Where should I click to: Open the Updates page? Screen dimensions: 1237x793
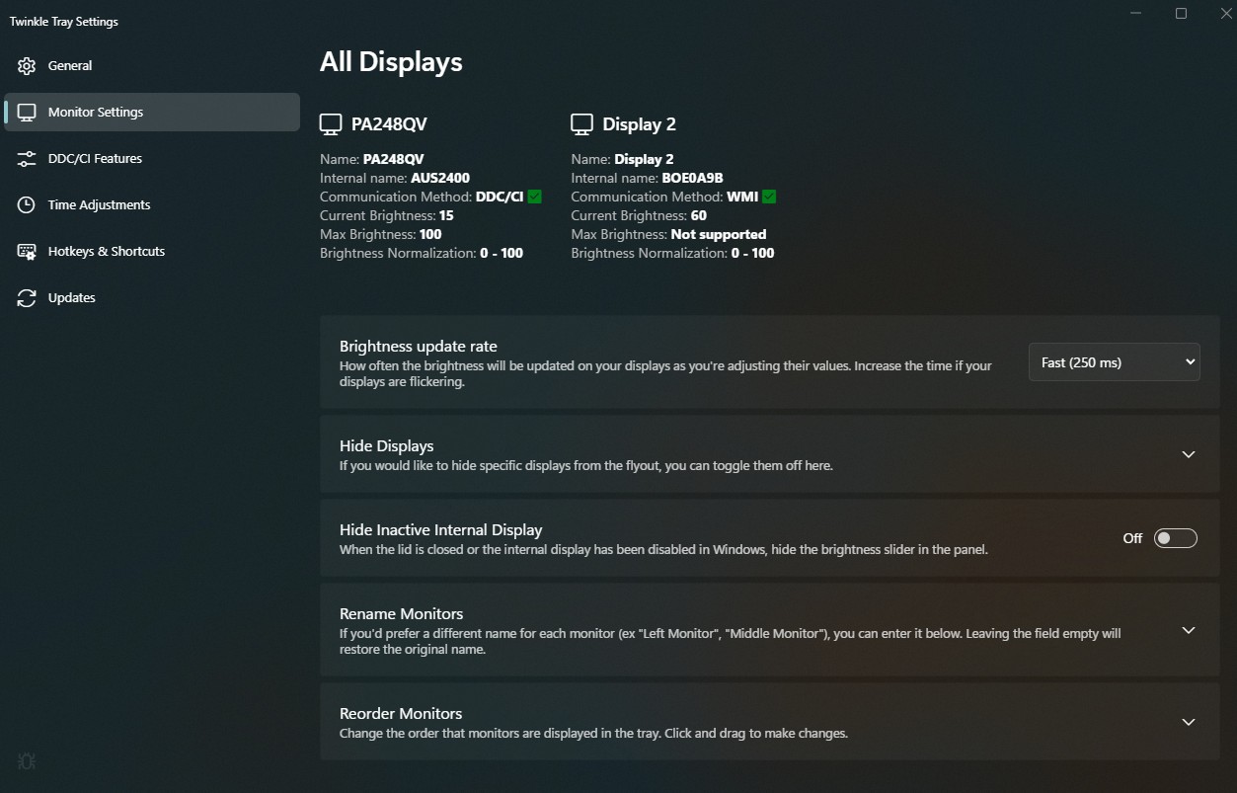pyautogui.click(x=152, y=298)
